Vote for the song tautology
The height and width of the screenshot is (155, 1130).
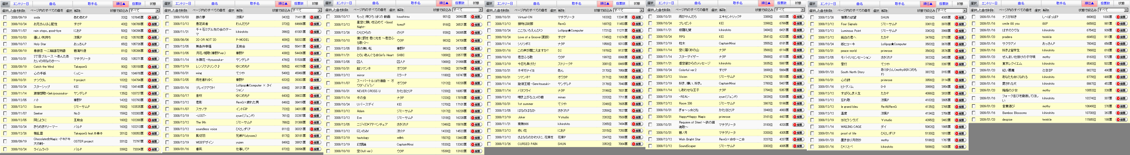[x=476, y=138]
